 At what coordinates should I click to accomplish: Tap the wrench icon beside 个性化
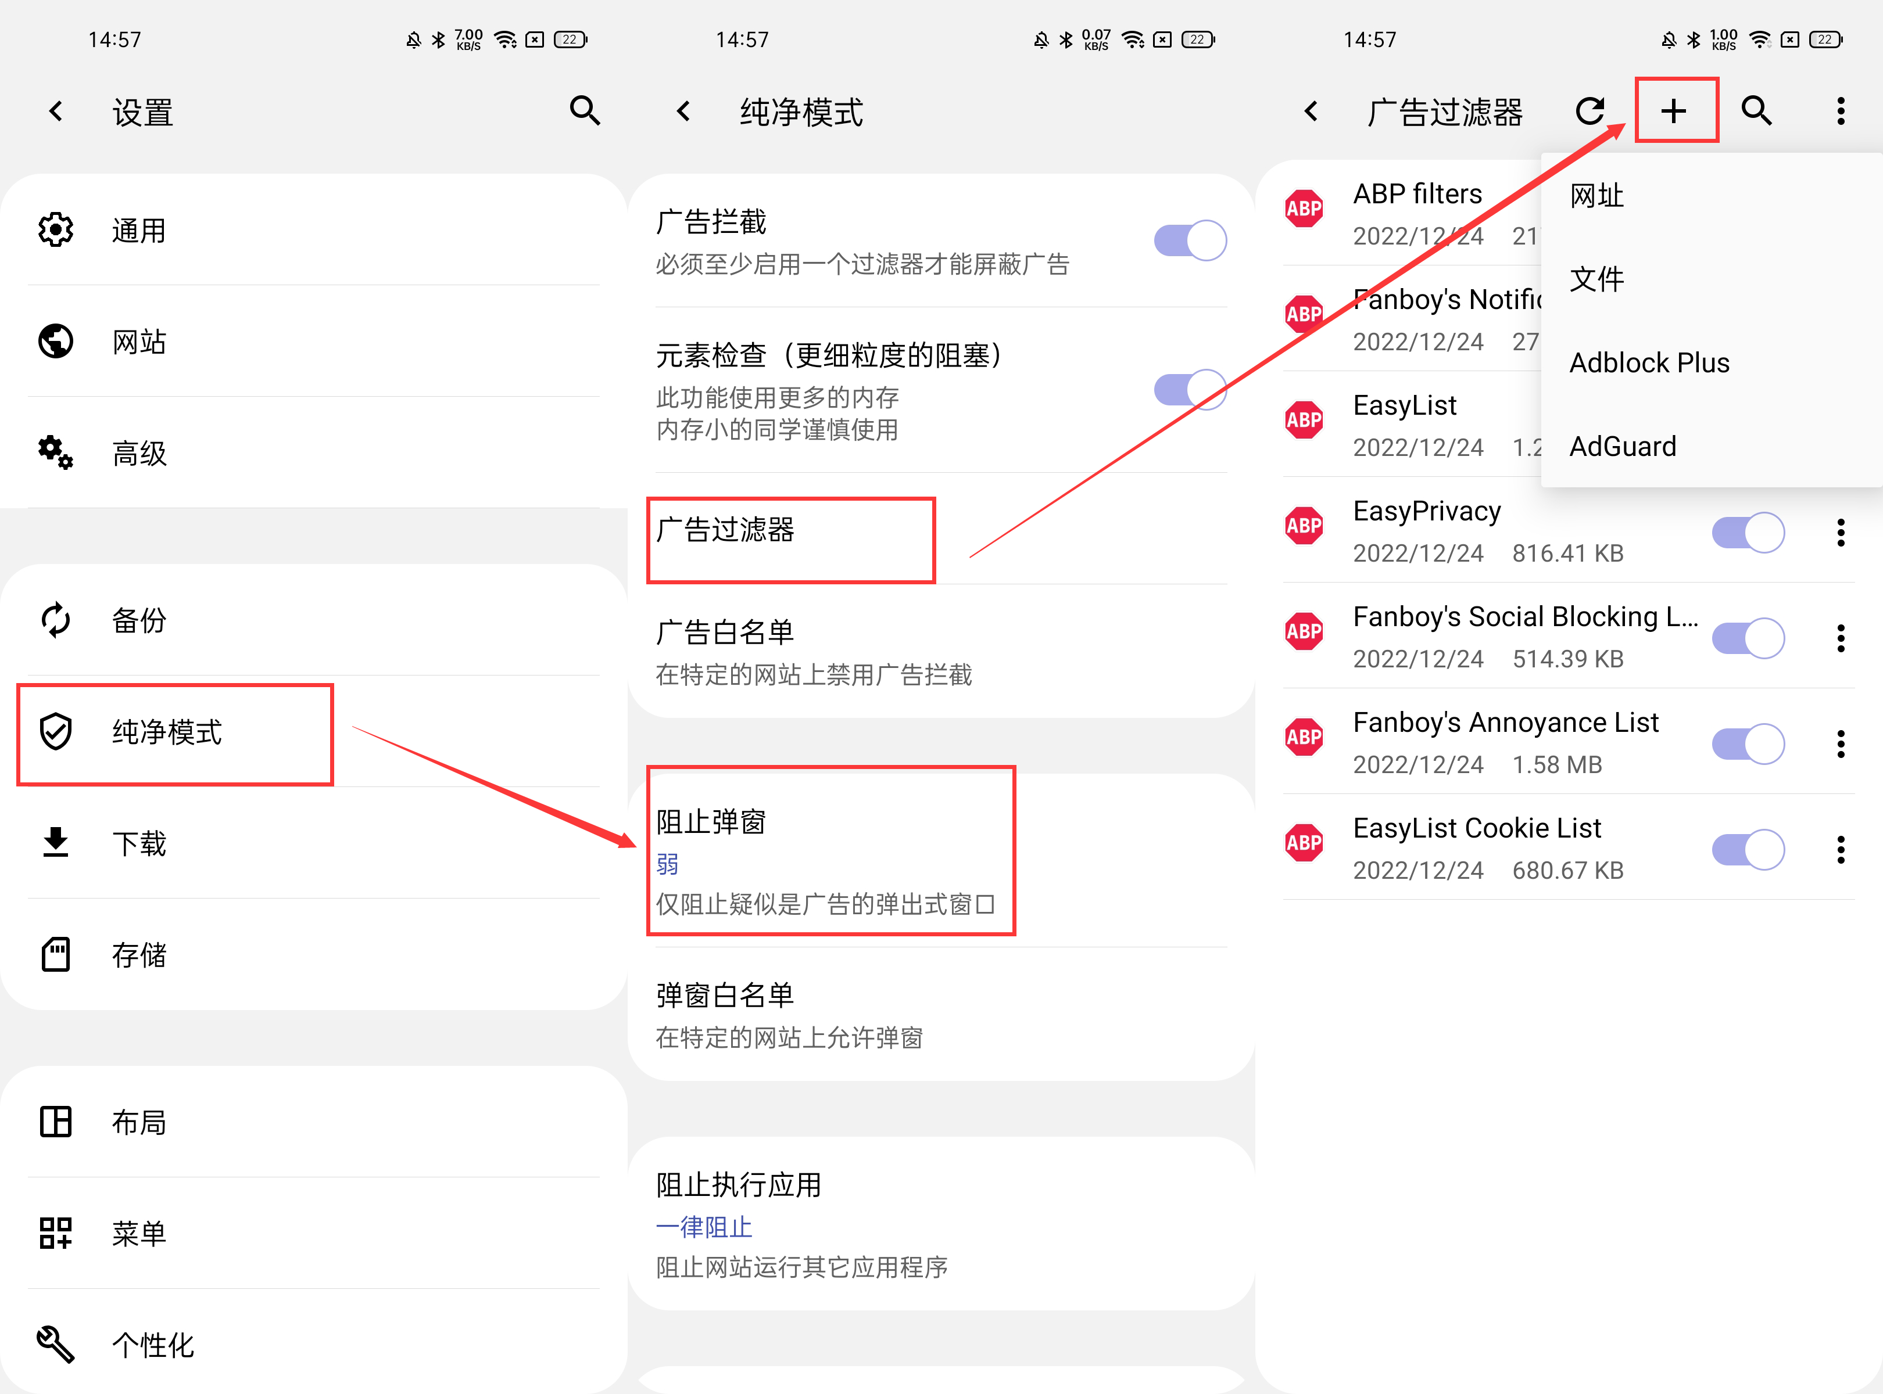56,1344
